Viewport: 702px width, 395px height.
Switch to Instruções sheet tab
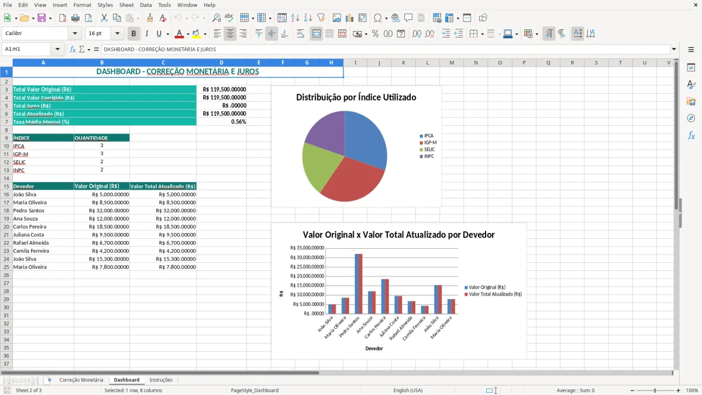pyautogui.click(x=161, y=380)
